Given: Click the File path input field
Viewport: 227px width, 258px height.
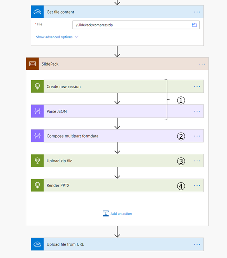Looking at the screenshot, I should [x=136, y=25].
